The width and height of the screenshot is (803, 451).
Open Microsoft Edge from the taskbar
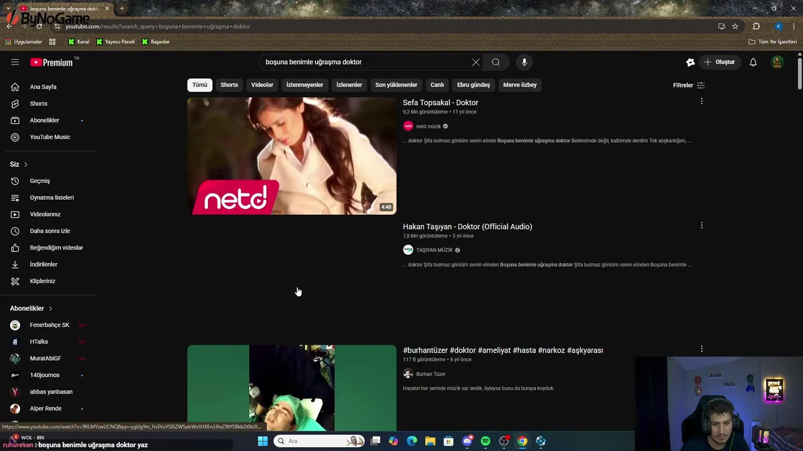pos(412,441)
